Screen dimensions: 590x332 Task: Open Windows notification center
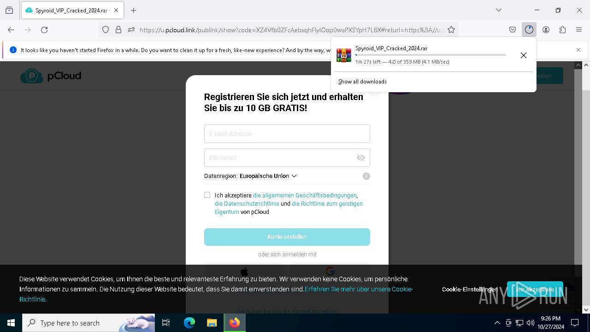tap(575, 323)
